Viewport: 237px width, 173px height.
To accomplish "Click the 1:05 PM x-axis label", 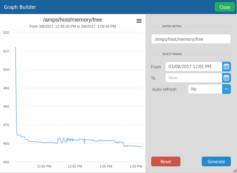I will (136, 166).
